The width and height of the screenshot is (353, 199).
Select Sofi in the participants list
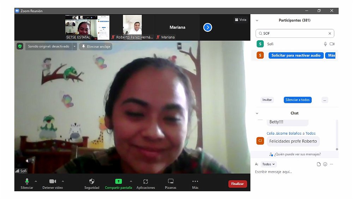(270, 44)
